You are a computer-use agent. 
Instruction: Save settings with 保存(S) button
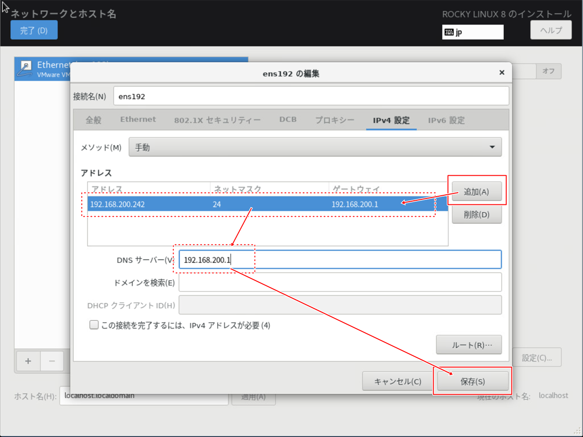(472, 381)
